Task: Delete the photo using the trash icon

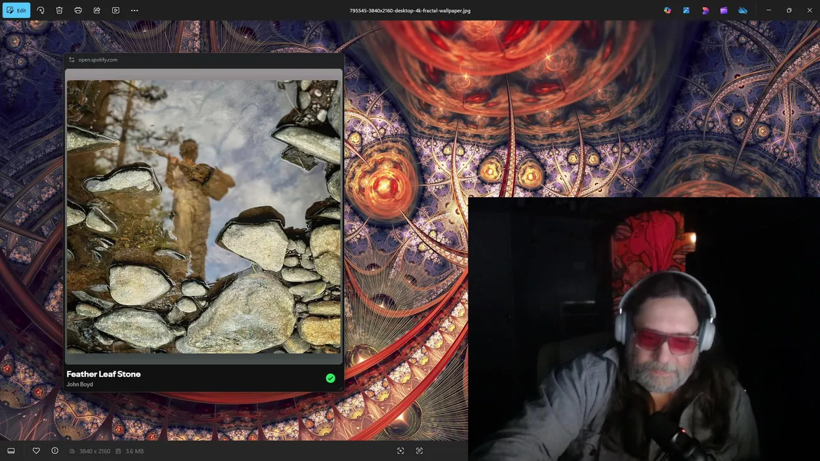Action: (x=59, y=10)
